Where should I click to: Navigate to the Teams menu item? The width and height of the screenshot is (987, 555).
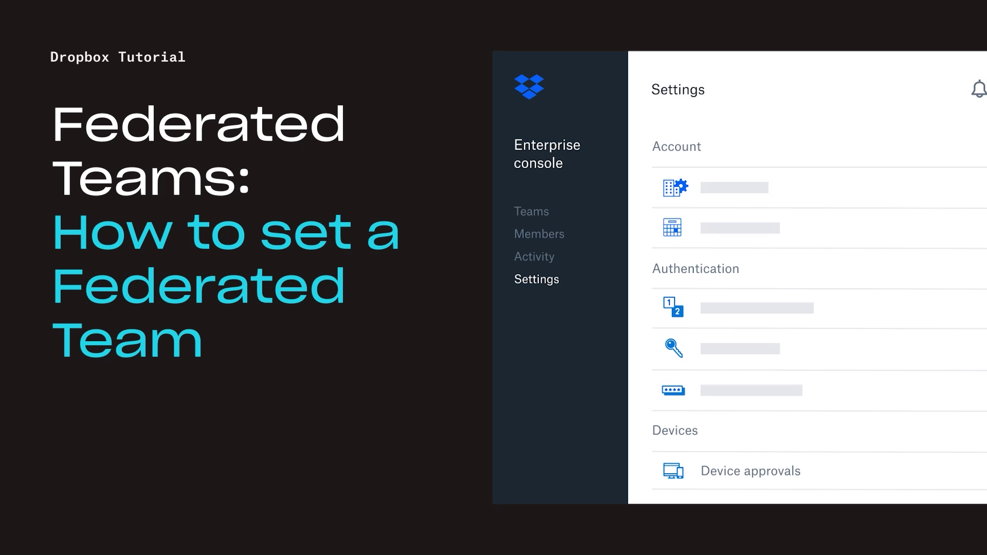point(531,211)
